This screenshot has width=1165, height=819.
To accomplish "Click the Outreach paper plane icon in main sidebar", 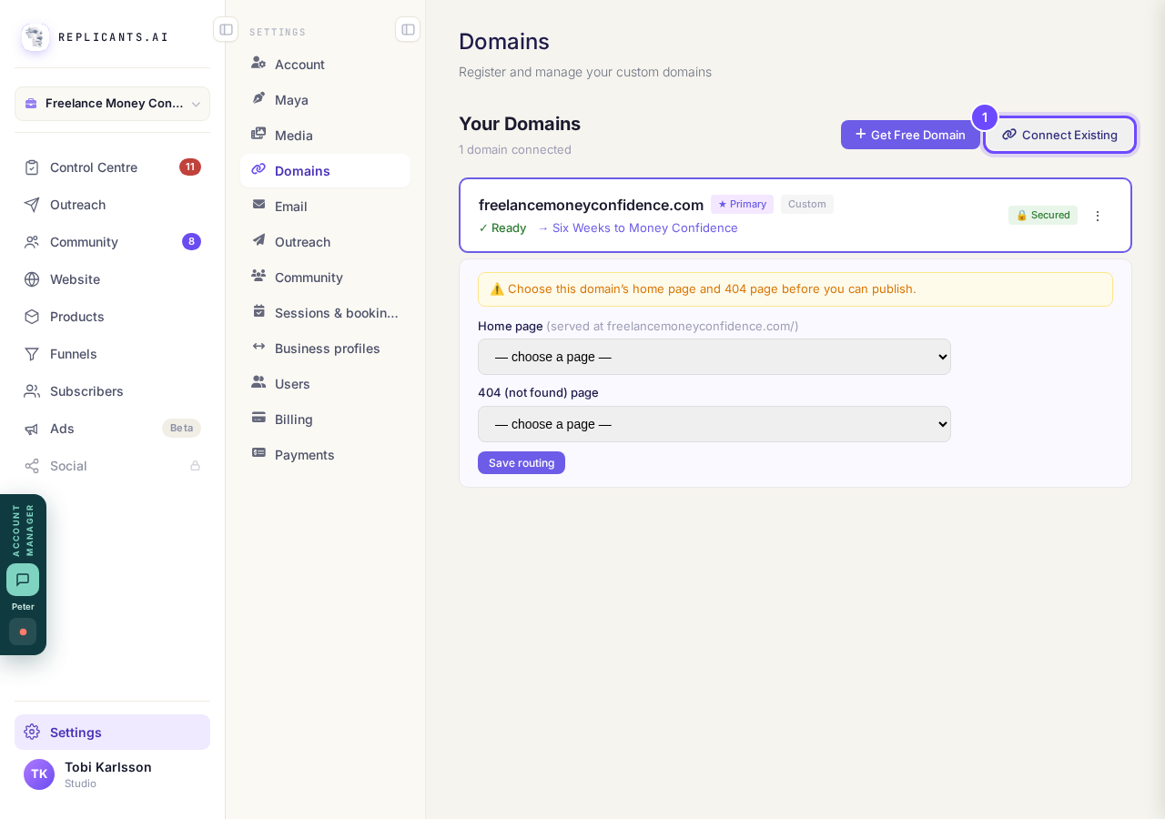I will pos(32,205).
